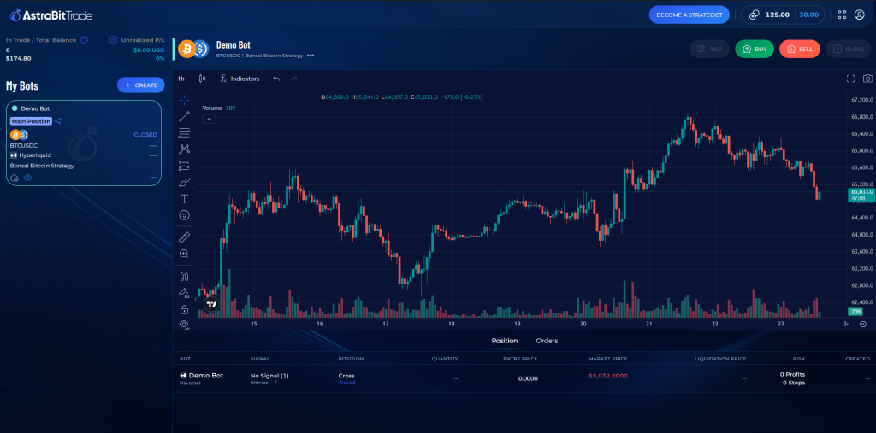Open the 1h timeframe dropdown
This screenshot has width=876, height=433.
(x=181, y=79)
